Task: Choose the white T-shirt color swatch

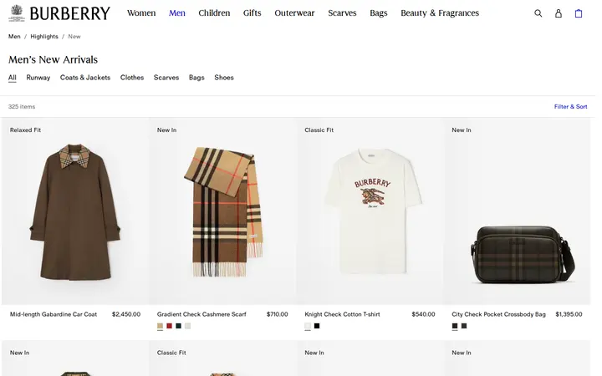Action: pos(308,326)
